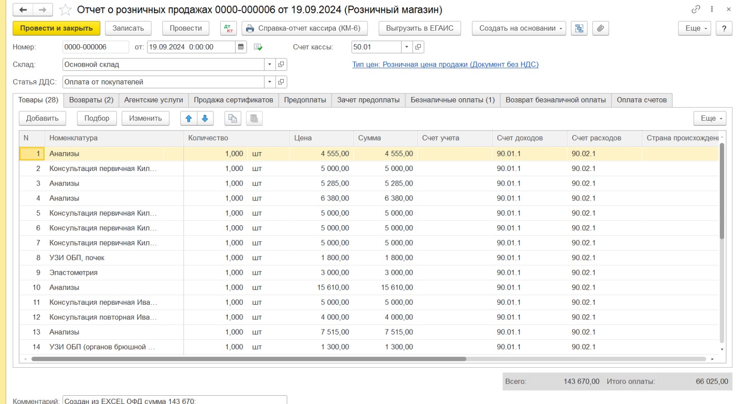Click the Провести button
The width and height of the screenshot is (736, 404).
point(186,28)
